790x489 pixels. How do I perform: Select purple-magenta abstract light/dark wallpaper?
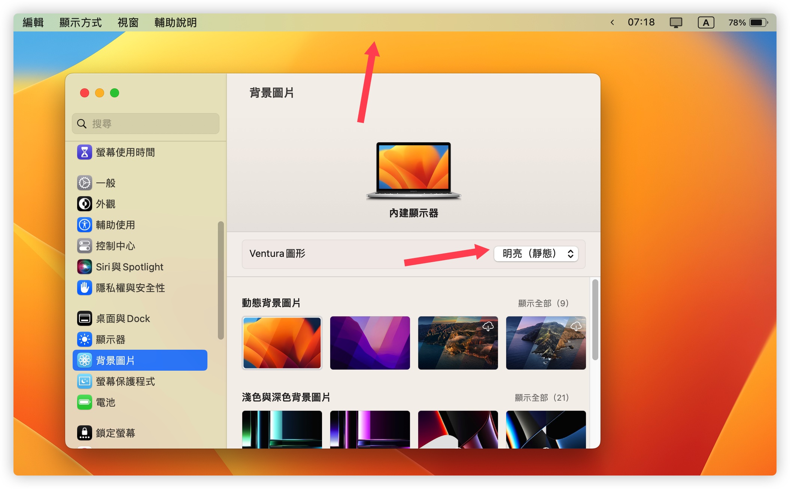coord(370,429)
